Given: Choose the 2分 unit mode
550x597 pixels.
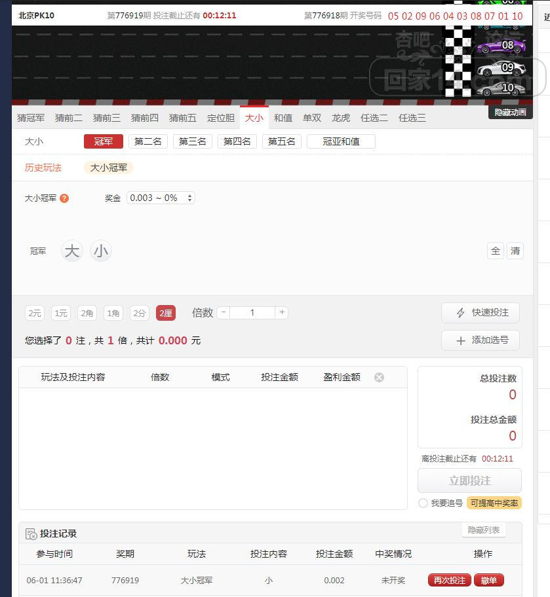Looking at the screenshot, I should 139,314.
